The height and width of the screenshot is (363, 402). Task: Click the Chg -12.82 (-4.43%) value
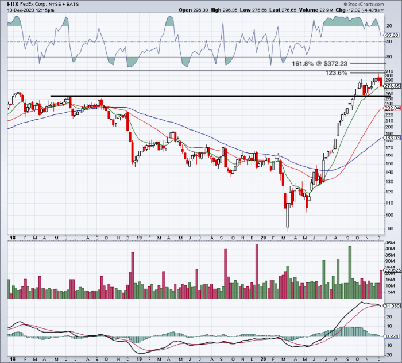[357, 10]
